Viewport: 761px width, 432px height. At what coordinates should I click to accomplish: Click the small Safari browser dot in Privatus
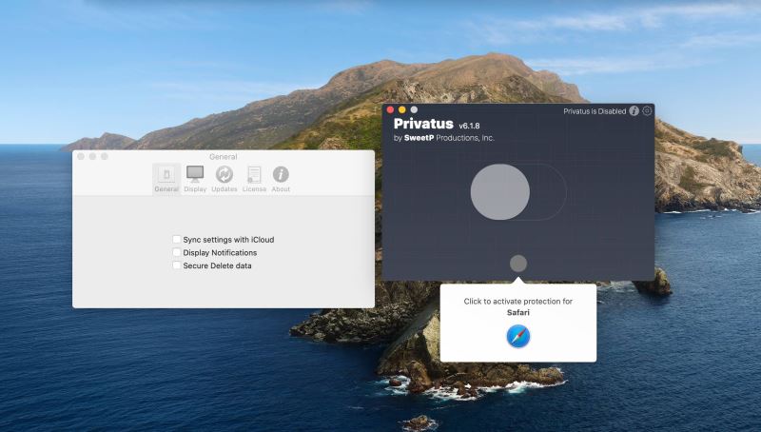518,264
